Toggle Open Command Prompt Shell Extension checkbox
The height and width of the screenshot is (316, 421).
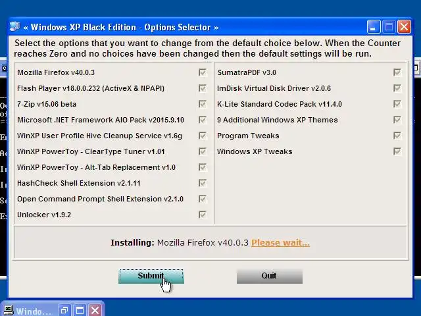203,199
